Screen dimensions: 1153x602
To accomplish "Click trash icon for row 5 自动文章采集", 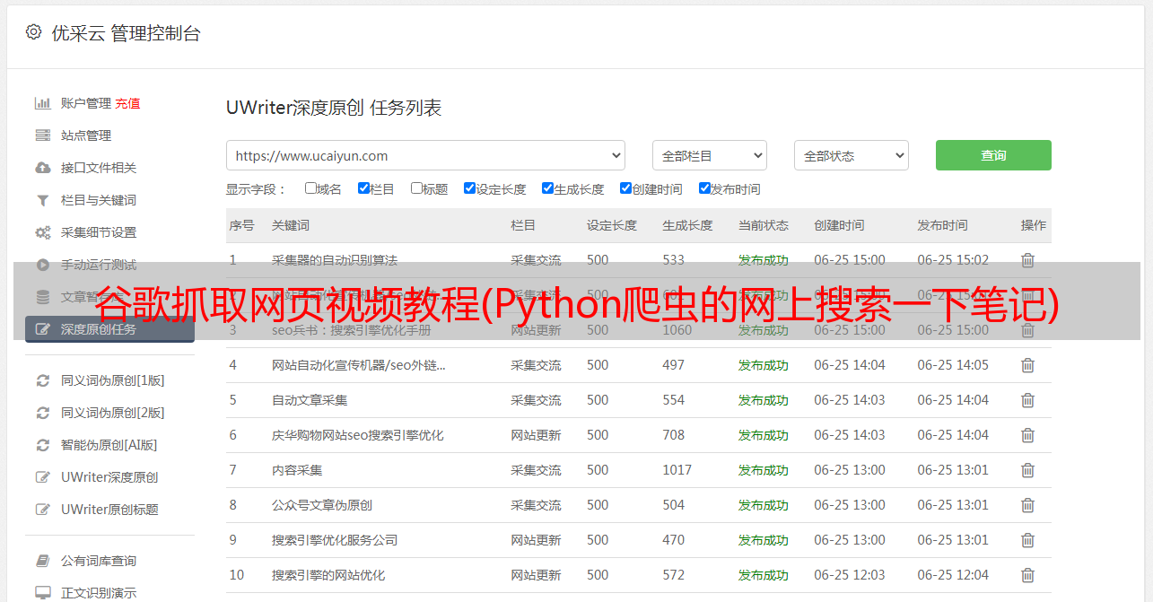I will click(1027, 400).
